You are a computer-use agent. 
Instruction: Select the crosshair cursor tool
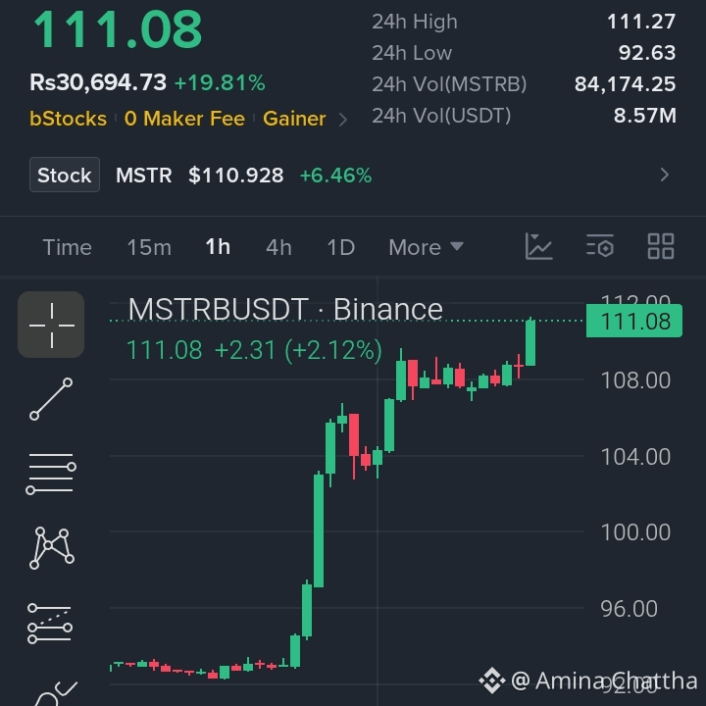(51, 325)
